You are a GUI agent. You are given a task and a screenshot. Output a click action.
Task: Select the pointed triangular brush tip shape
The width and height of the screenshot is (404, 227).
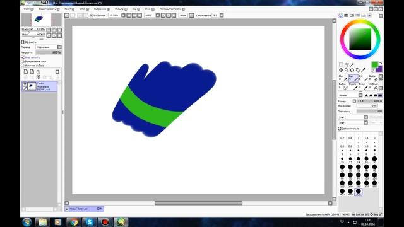(366, 95)
